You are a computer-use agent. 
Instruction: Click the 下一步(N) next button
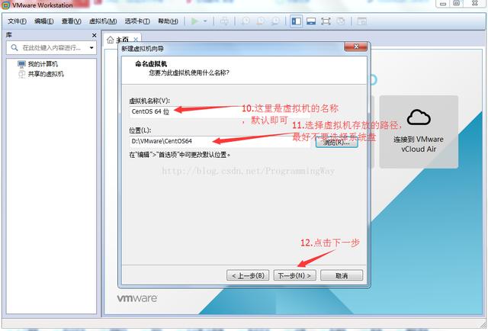click(x=294, y=275)
